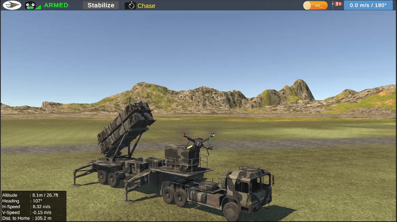Viewport: 397px width, 222px height.
Task: Click the simulator logo in the top bar
Action: [12, 5]
